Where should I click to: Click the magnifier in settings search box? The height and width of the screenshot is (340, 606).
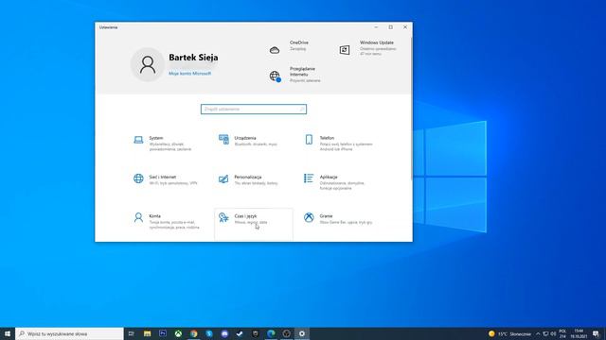[x=302, y=110]
